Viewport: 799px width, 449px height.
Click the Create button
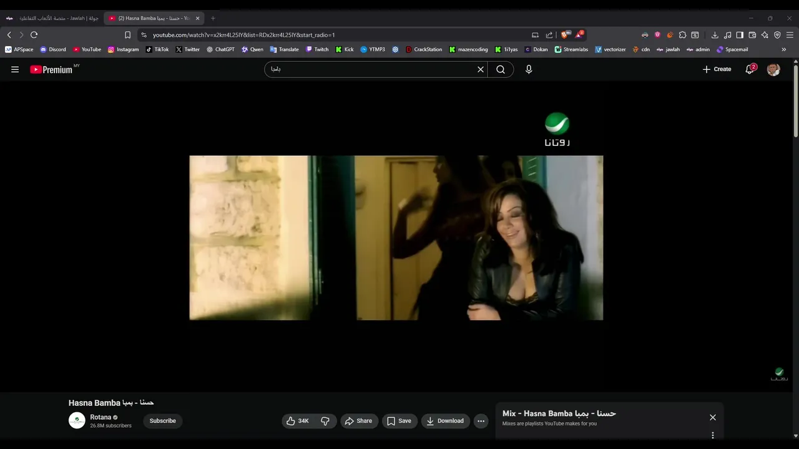coord(717,69)
